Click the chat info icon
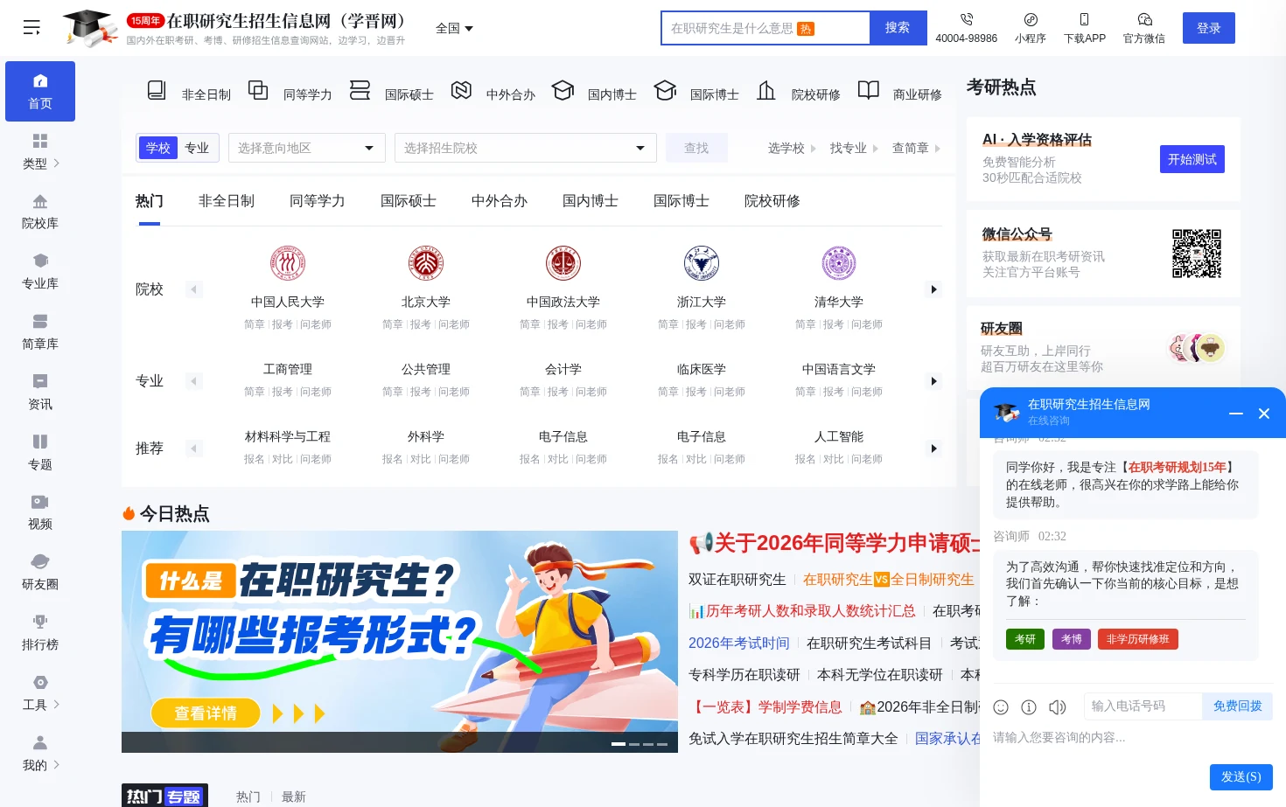This screenshot has width=1286, height=807. [1029, 707]
